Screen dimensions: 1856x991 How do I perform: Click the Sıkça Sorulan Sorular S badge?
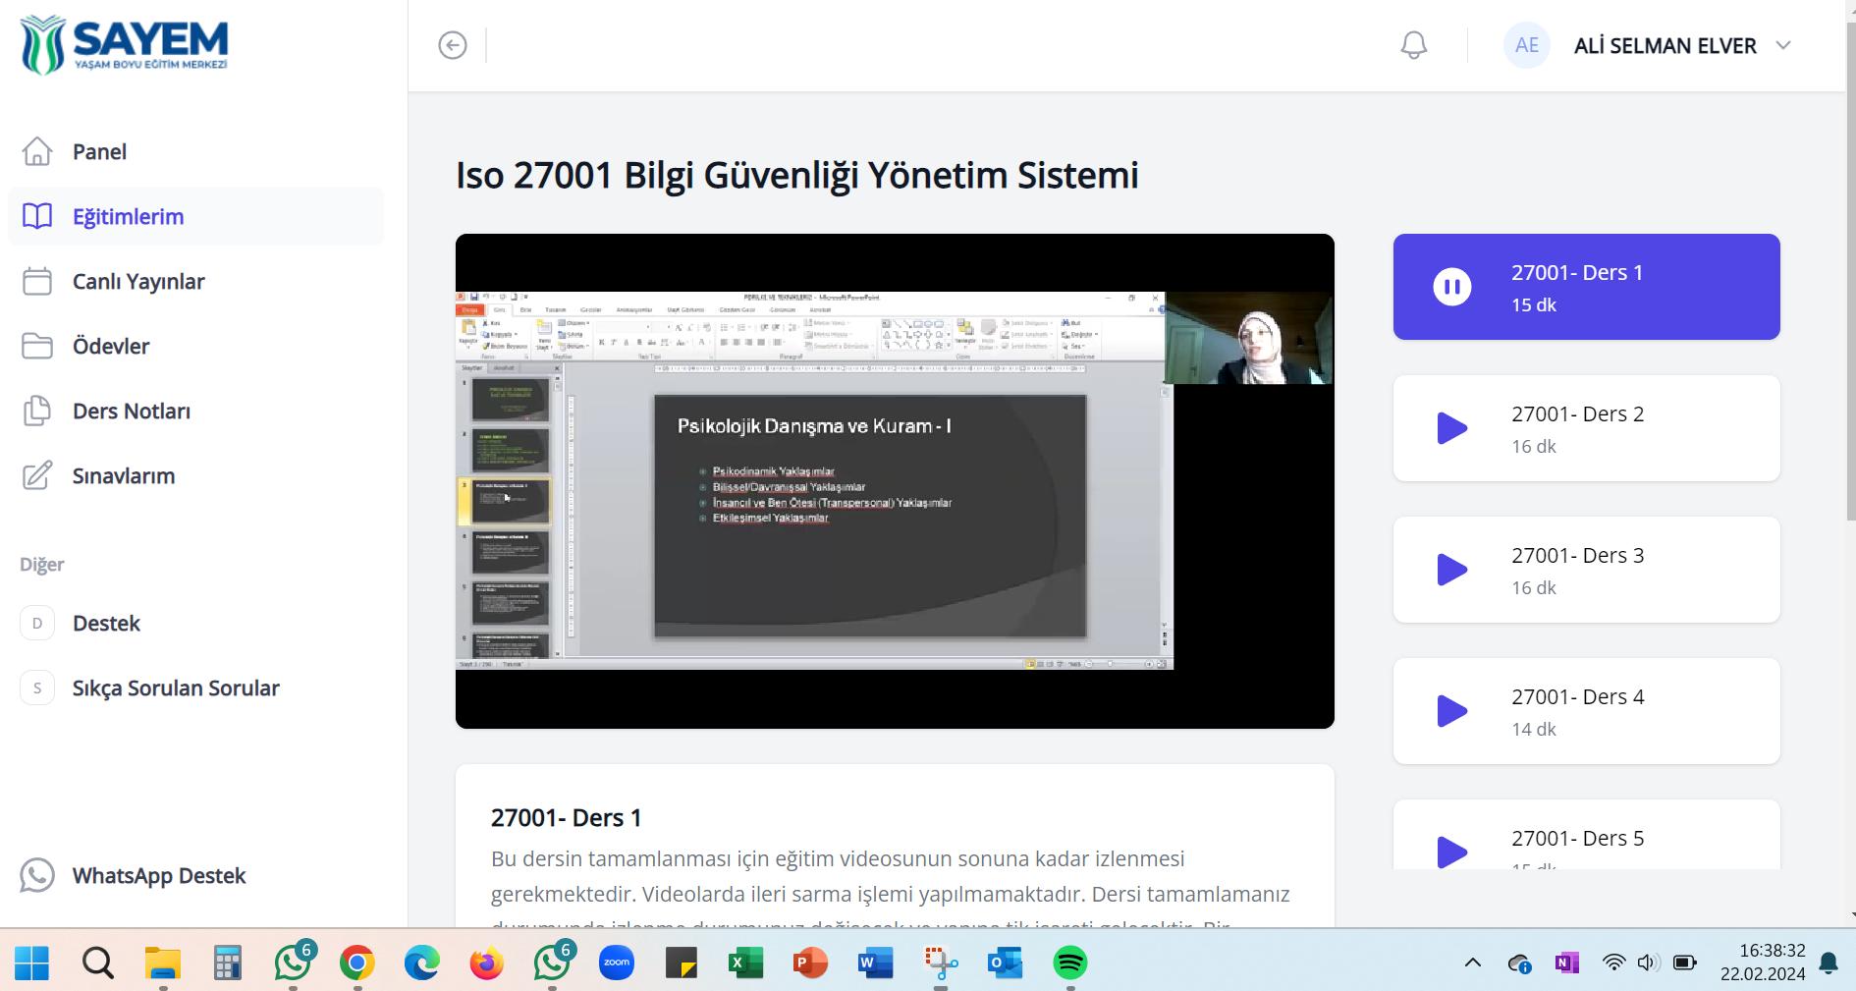[37, 688]
